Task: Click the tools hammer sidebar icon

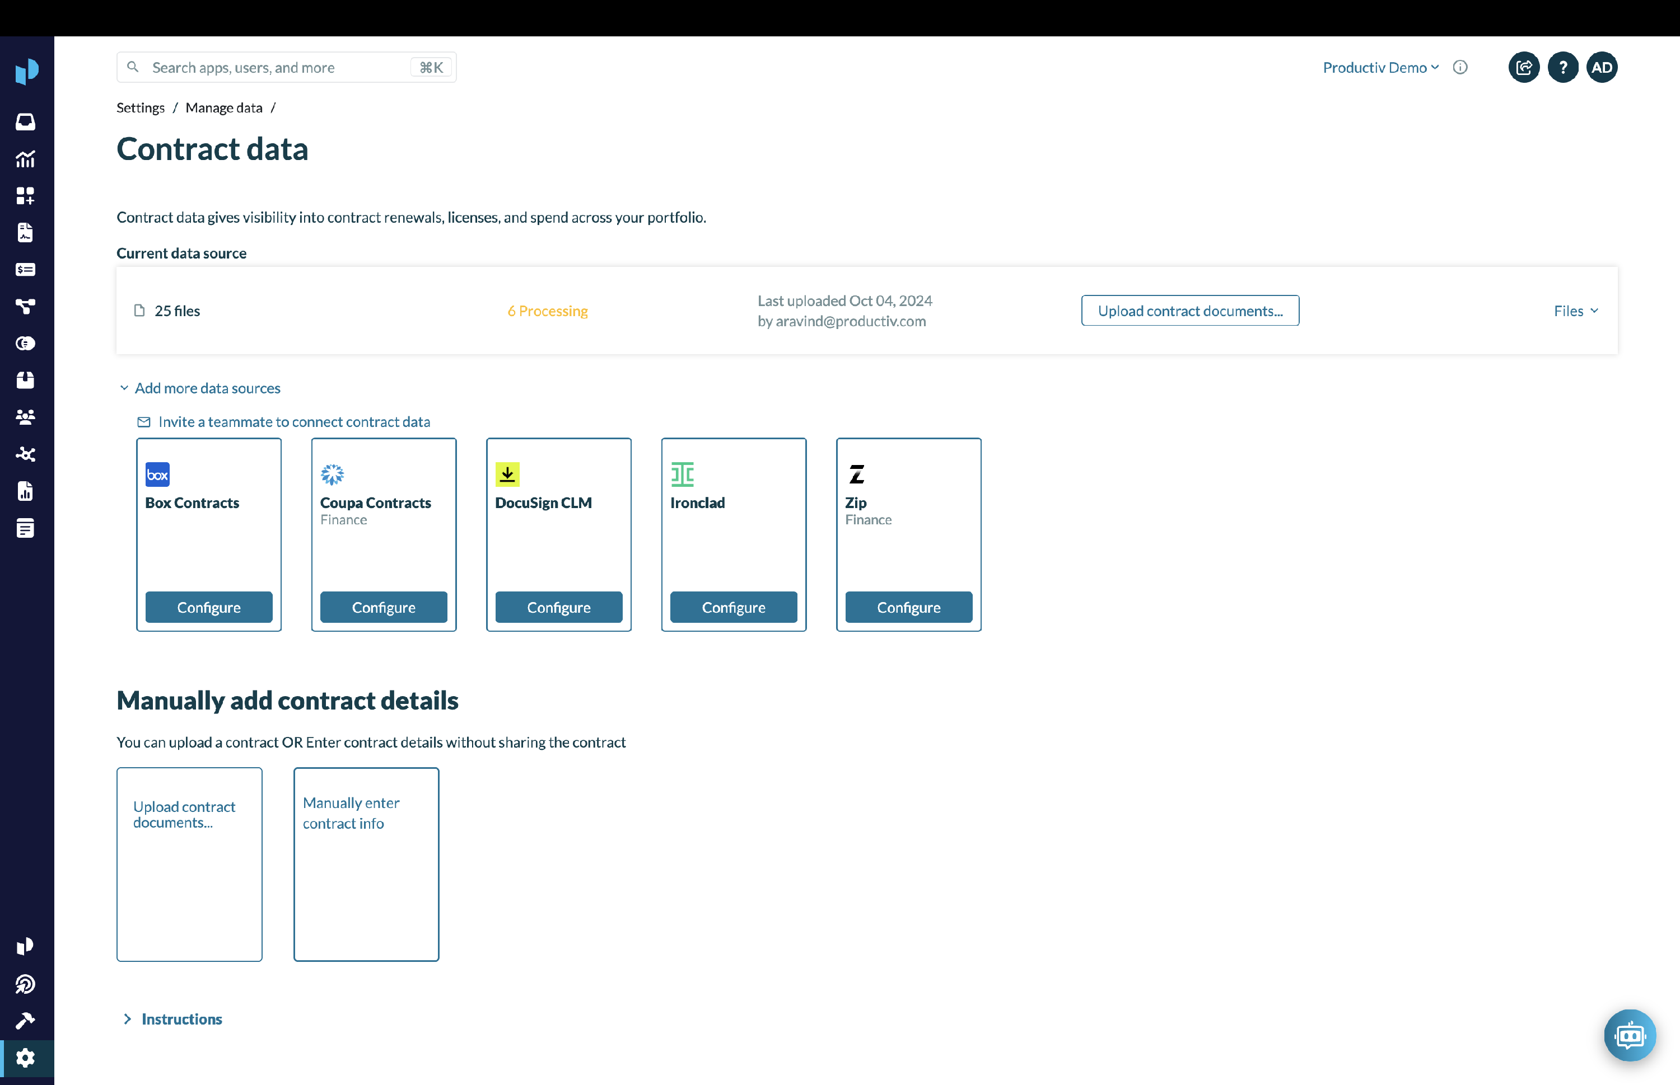Action: click(x=25, y=1020)
